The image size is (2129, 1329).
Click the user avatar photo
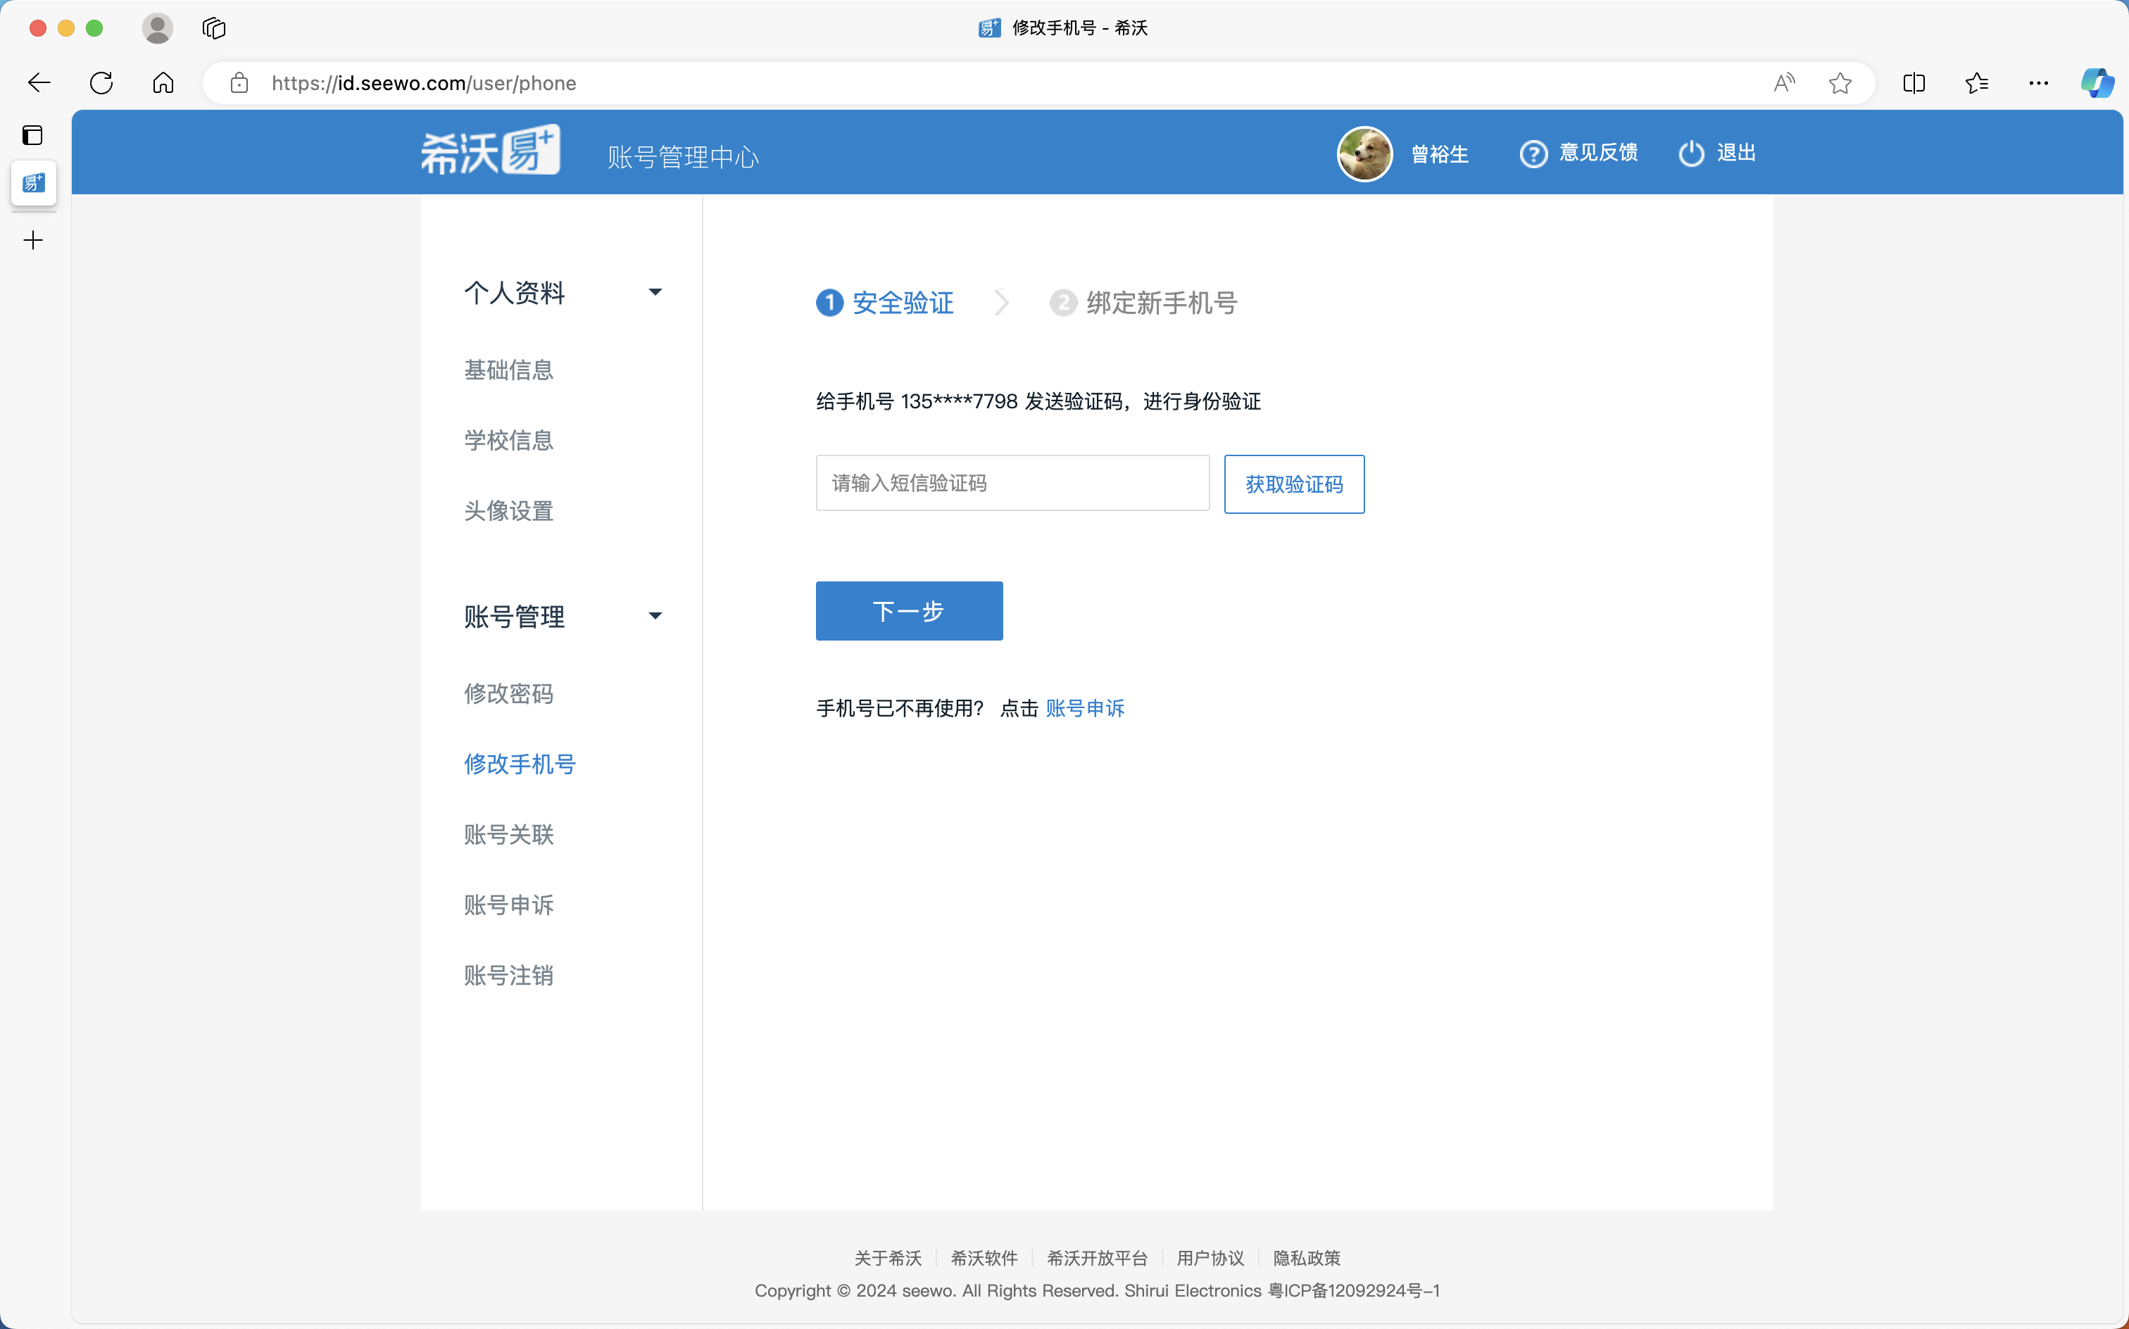click(x=1364, y=154)
